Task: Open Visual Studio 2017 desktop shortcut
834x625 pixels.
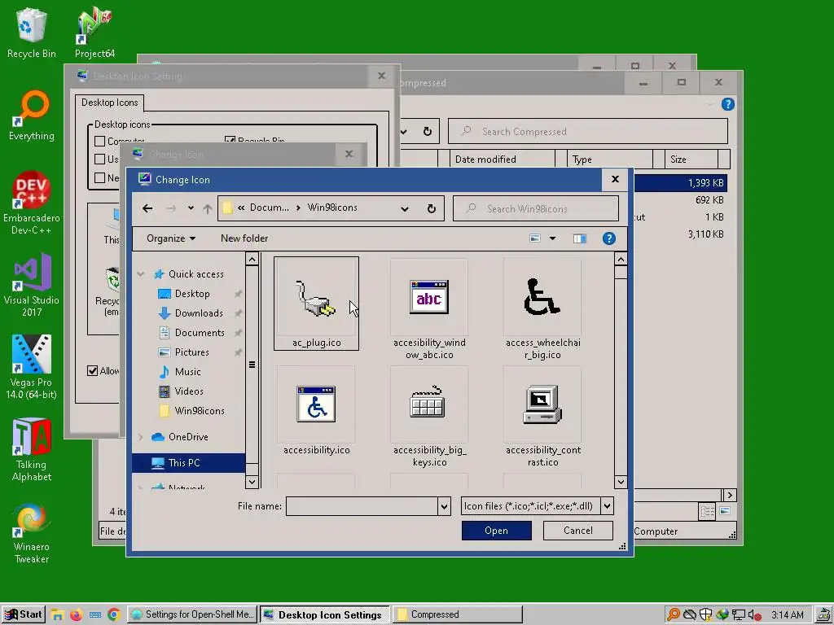Action: click(x=32, y=285)
